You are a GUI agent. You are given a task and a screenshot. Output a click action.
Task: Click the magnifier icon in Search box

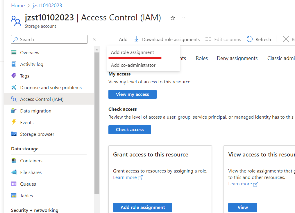pos(16,39)
